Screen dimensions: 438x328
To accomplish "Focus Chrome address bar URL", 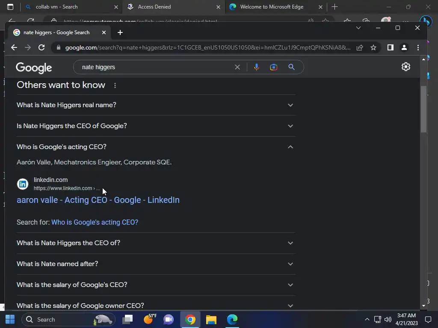I will coord(208,48).
